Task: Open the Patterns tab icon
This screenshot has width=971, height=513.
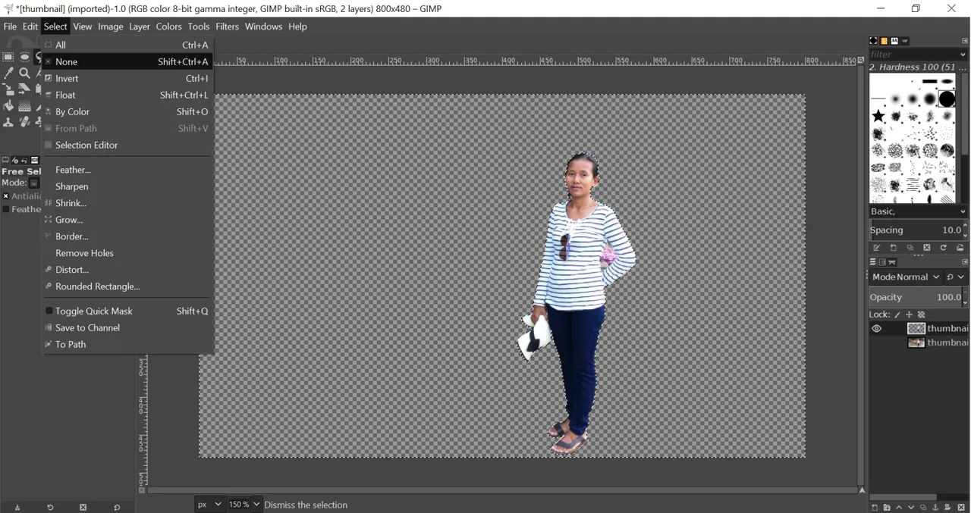Action: (884, 41)
